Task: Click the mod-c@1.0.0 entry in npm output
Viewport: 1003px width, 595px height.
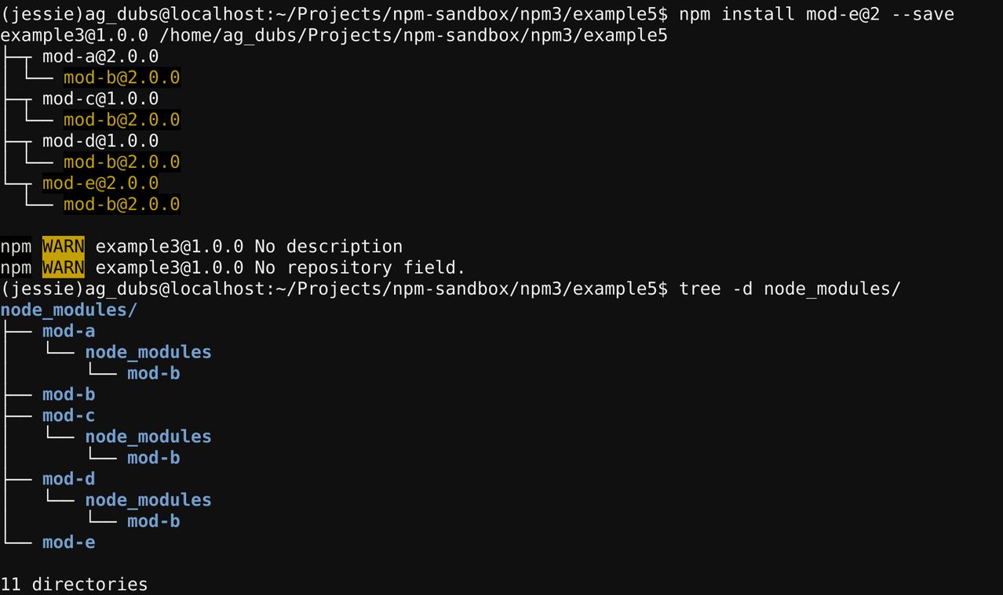Action: click(x=100, y=99)
